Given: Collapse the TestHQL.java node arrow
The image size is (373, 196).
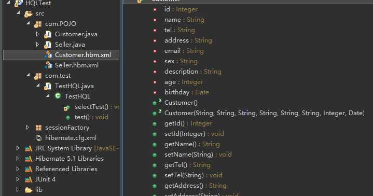Looking at the screenshot, I should (x=38, y=85).
